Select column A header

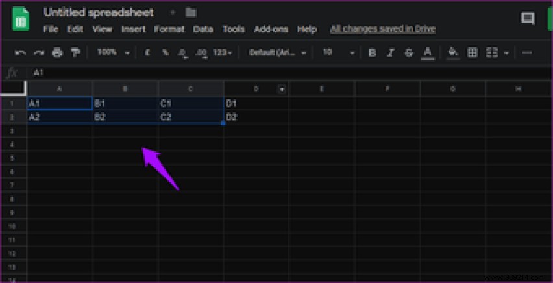[x=59, y=89]
